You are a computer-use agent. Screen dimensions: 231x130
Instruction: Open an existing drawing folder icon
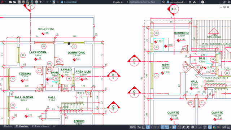(x=14, y=2)
